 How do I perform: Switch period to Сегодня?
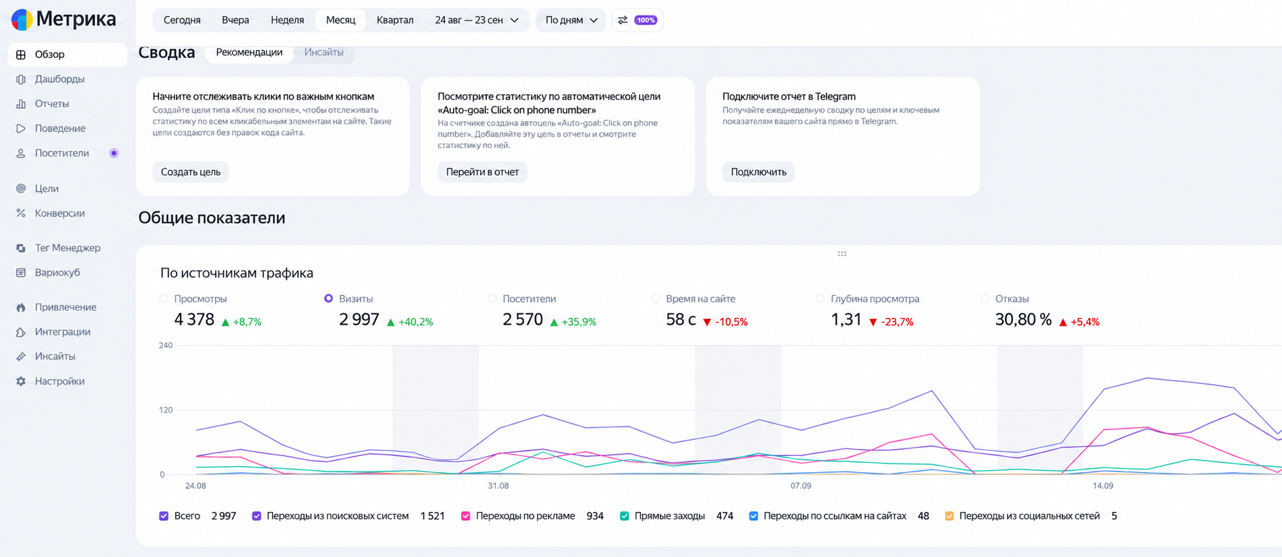tap(182, 20)
